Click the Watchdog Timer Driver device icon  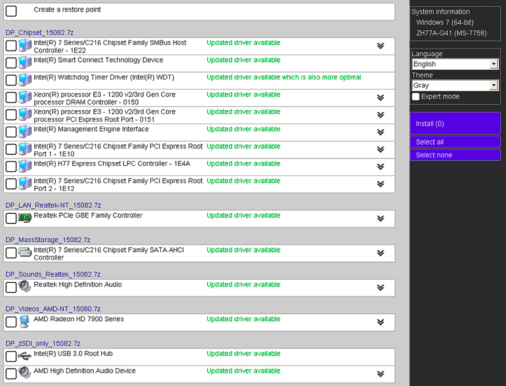25,80
